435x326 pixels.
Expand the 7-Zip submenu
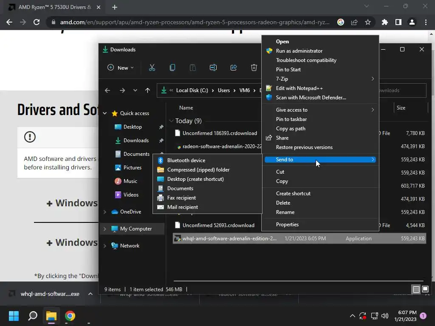320,79
